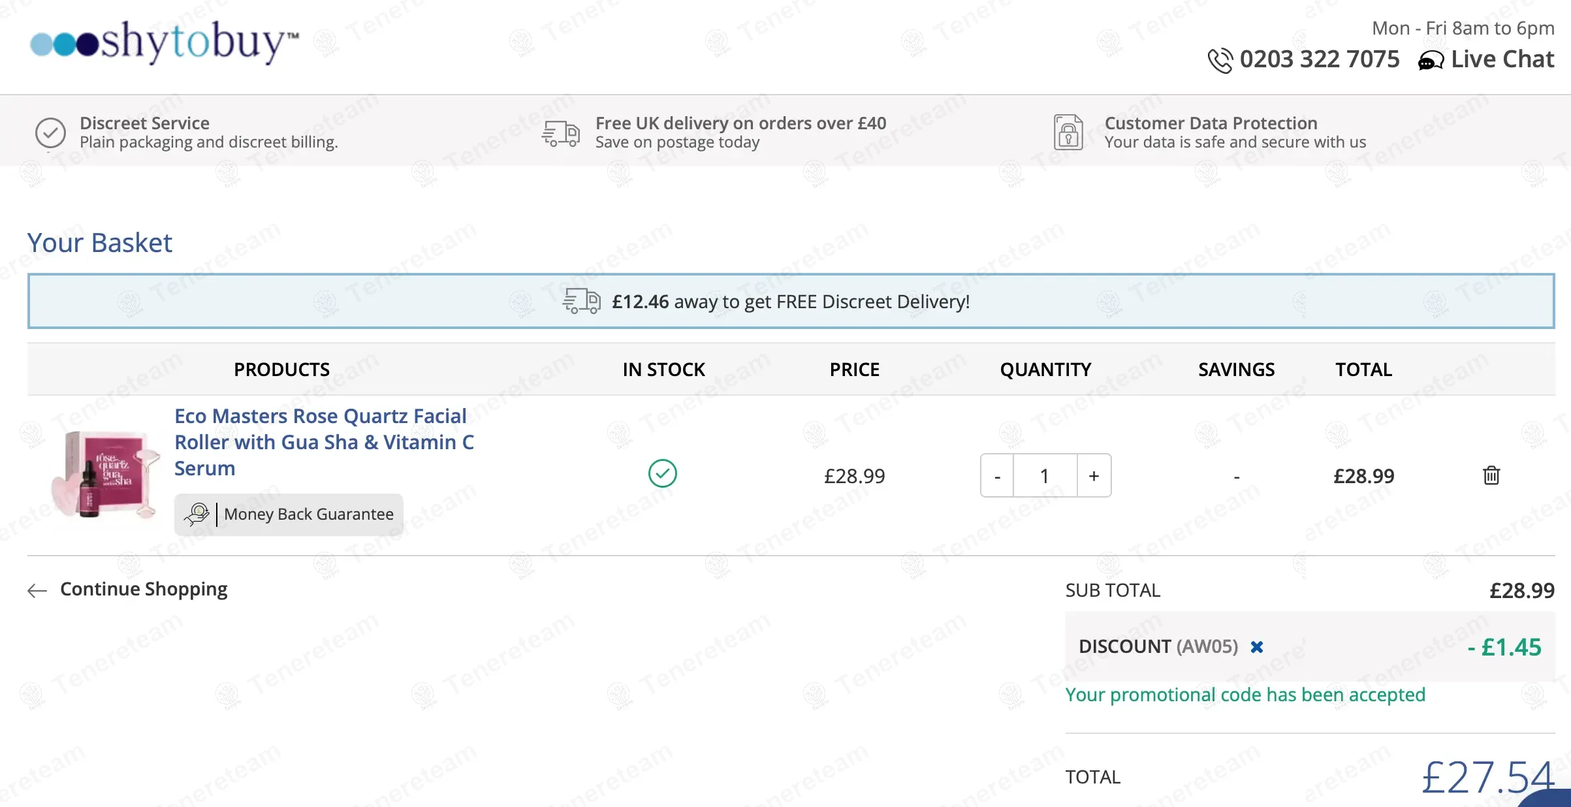
Task: Click the £12.46 away free delivery message
Action: (791, 302)
